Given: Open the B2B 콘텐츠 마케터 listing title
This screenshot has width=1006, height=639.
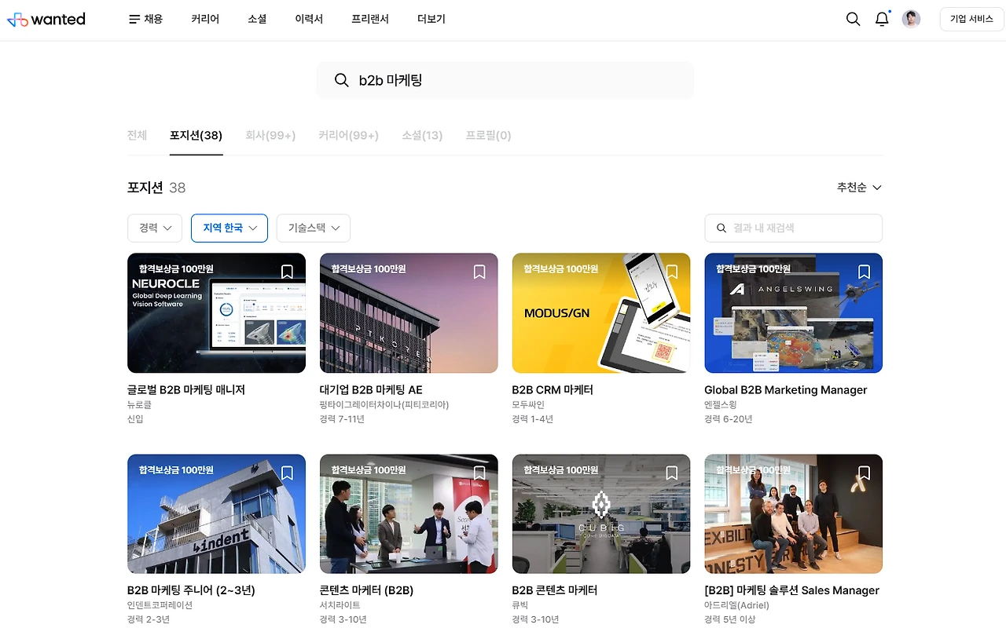Looking at the screenshot, I should click(x=555, y=590).
